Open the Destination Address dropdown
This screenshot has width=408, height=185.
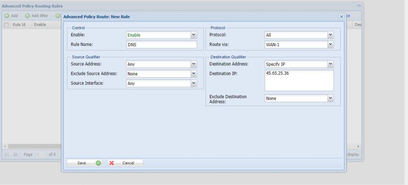pyautogui.click(x=330, y=64)
